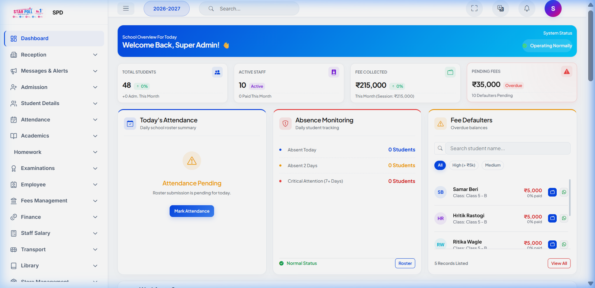Expand the Examinations chevron

95,168
